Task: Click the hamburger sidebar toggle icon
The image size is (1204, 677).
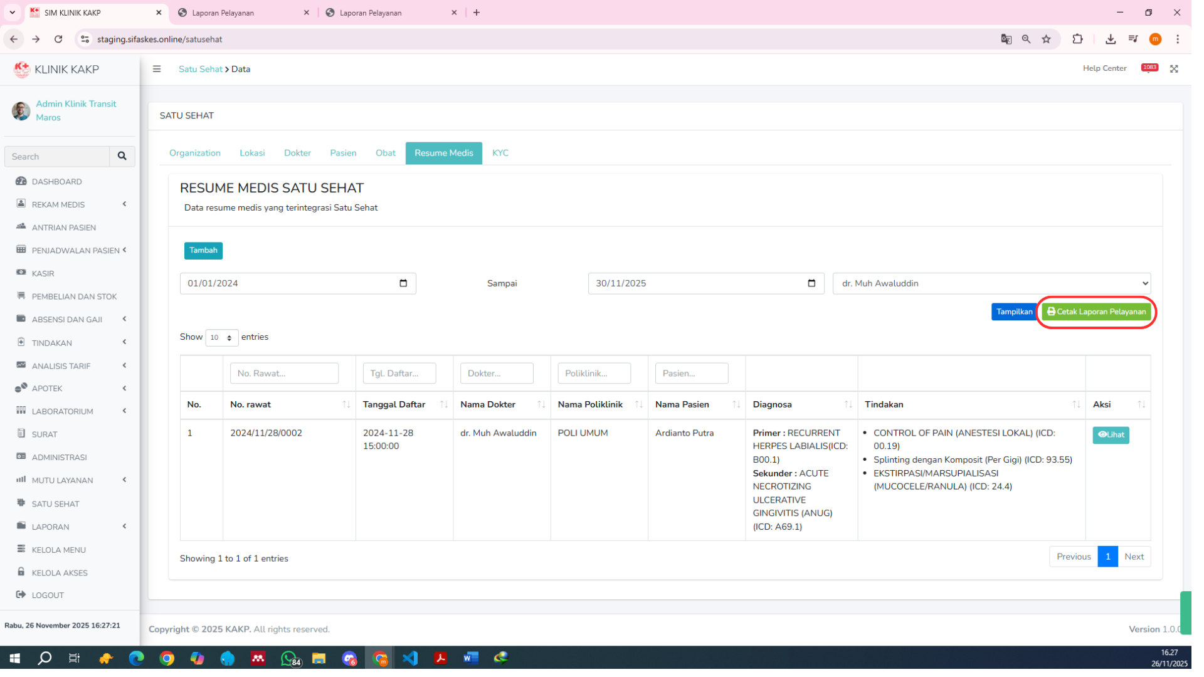Action: pos(157,70)
